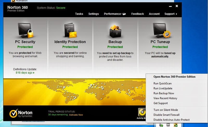
Task: Choose Run QuickScan from context menu
Action: (x=162, y=83)
